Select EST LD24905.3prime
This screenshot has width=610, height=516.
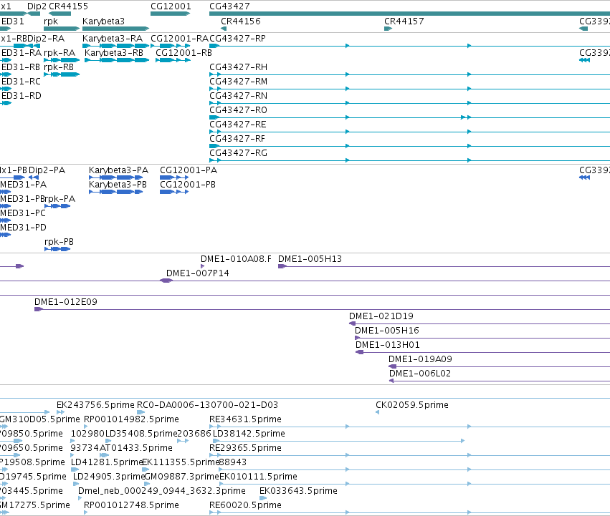pyautogui.click(x=76, y=484)
